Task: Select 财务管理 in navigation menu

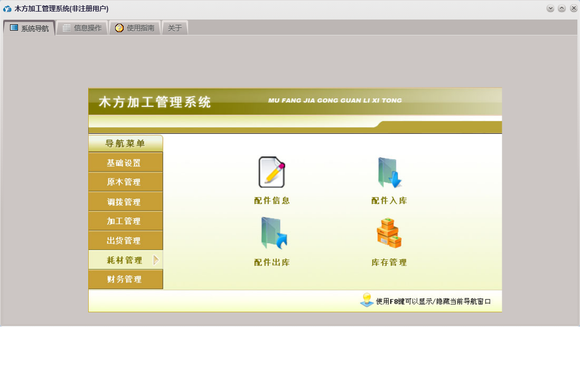Action: (x=126, y=279)
